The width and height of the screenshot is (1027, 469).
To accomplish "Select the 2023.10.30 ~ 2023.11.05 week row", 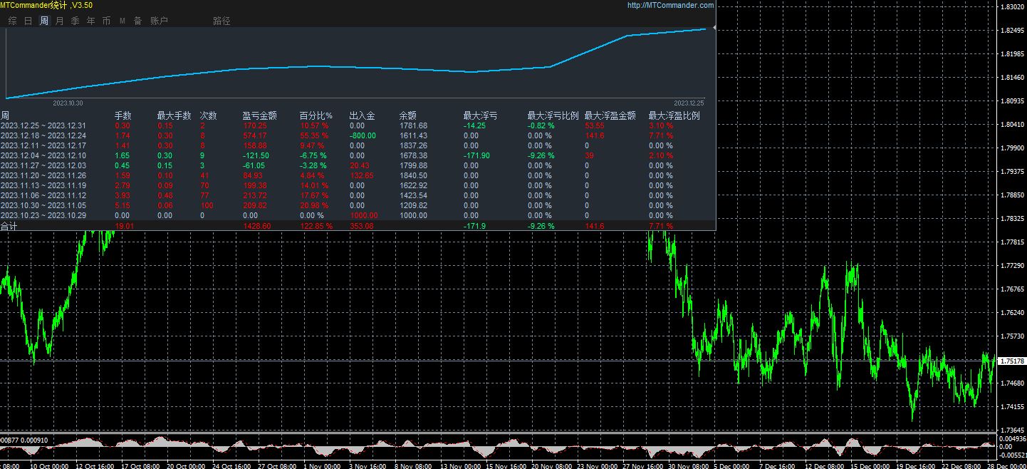I will tap(358, 205).
